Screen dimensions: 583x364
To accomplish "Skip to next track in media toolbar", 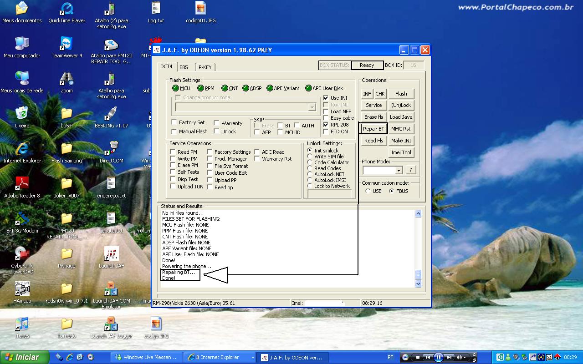I will [x=450, y=357].
